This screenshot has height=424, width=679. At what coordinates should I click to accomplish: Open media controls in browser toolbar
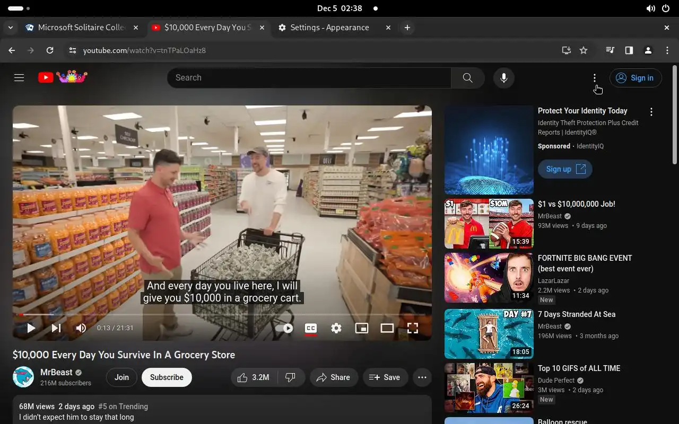(x=610, y=50)
